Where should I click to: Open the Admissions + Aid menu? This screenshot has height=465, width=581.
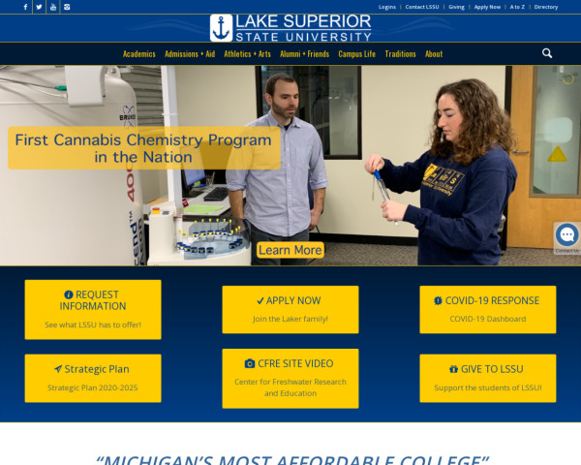190,54
